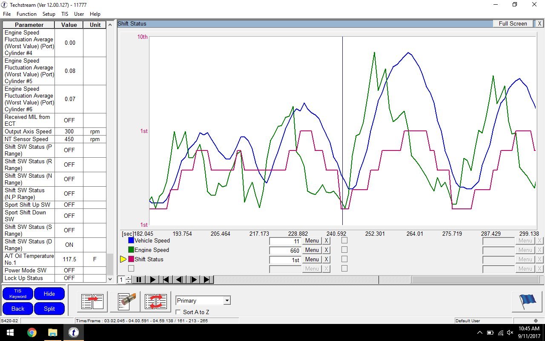Click the magenta Shift Status color swatch
Screen dimensions: 545x341
pyautogui.click(x=131, y=259)
